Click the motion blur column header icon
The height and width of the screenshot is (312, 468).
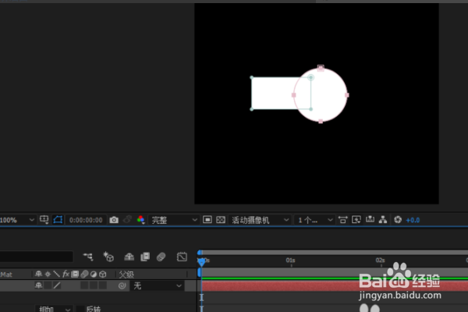84,274
